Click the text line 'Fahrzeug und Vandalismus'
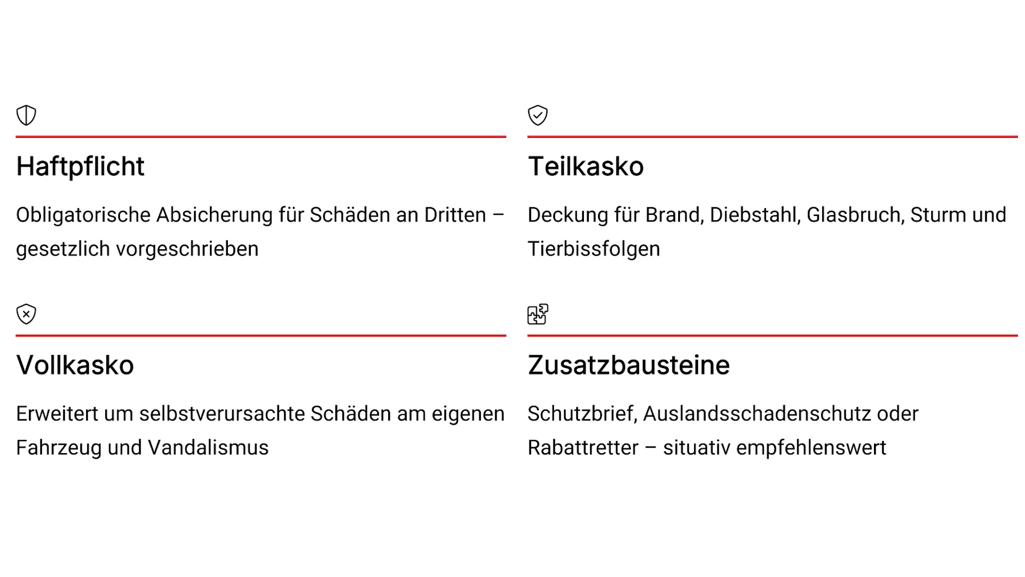 click(x=142, y=448)
